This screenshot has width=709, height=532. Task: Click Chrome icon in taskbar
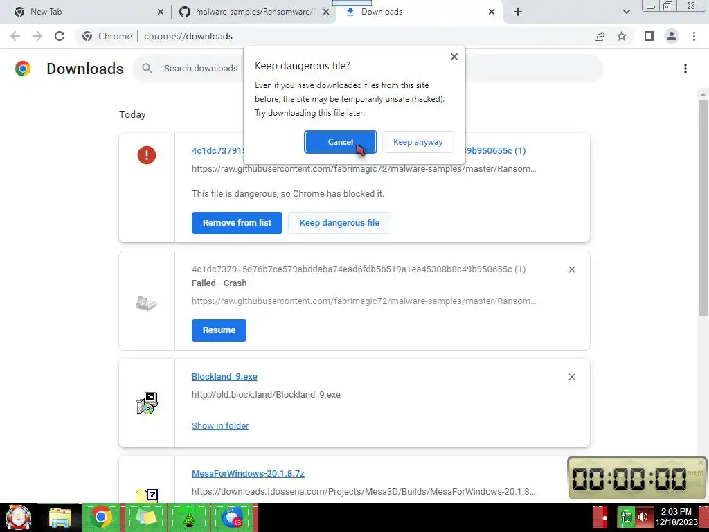coord(101,517)
